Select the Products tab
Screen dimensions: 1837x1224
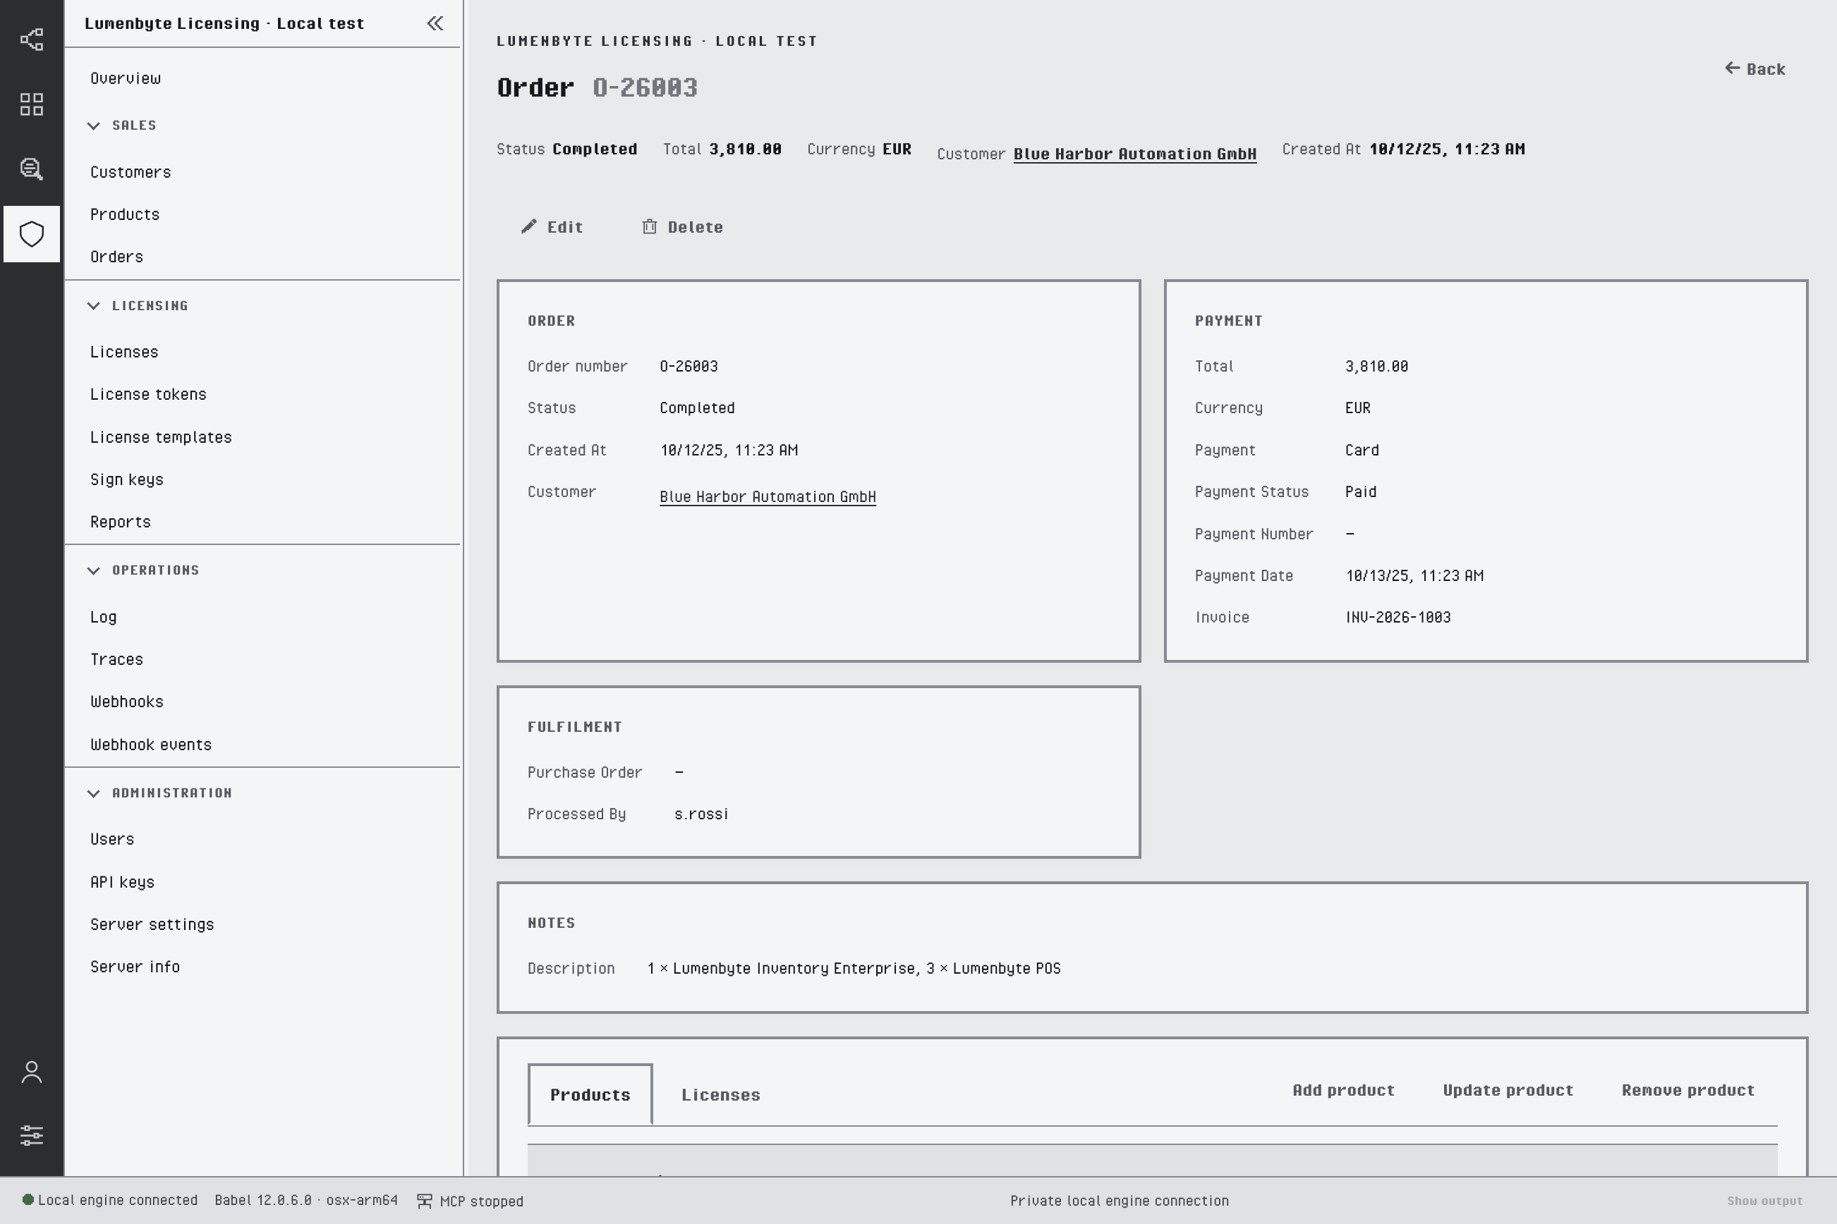click(590, 1094)
